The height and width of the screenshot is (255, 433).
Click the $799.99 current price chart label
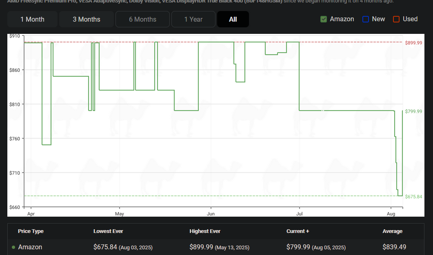tap(413, 111)
